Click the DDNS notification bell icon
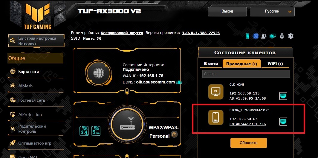Image resolution: width=318 pixels, height=158 pixels. [179, 82]
